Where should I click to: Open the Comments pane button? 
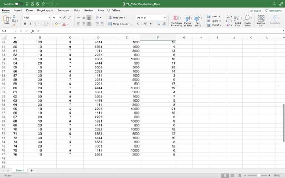273,11
